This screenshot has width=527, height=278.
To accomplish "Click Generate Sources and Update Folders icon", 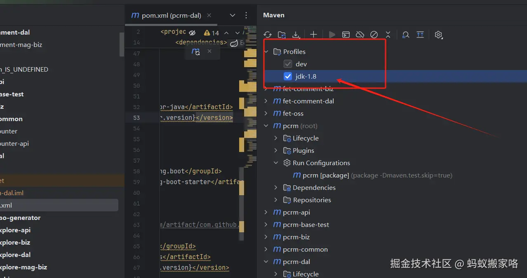I will [x=282, y=35].
